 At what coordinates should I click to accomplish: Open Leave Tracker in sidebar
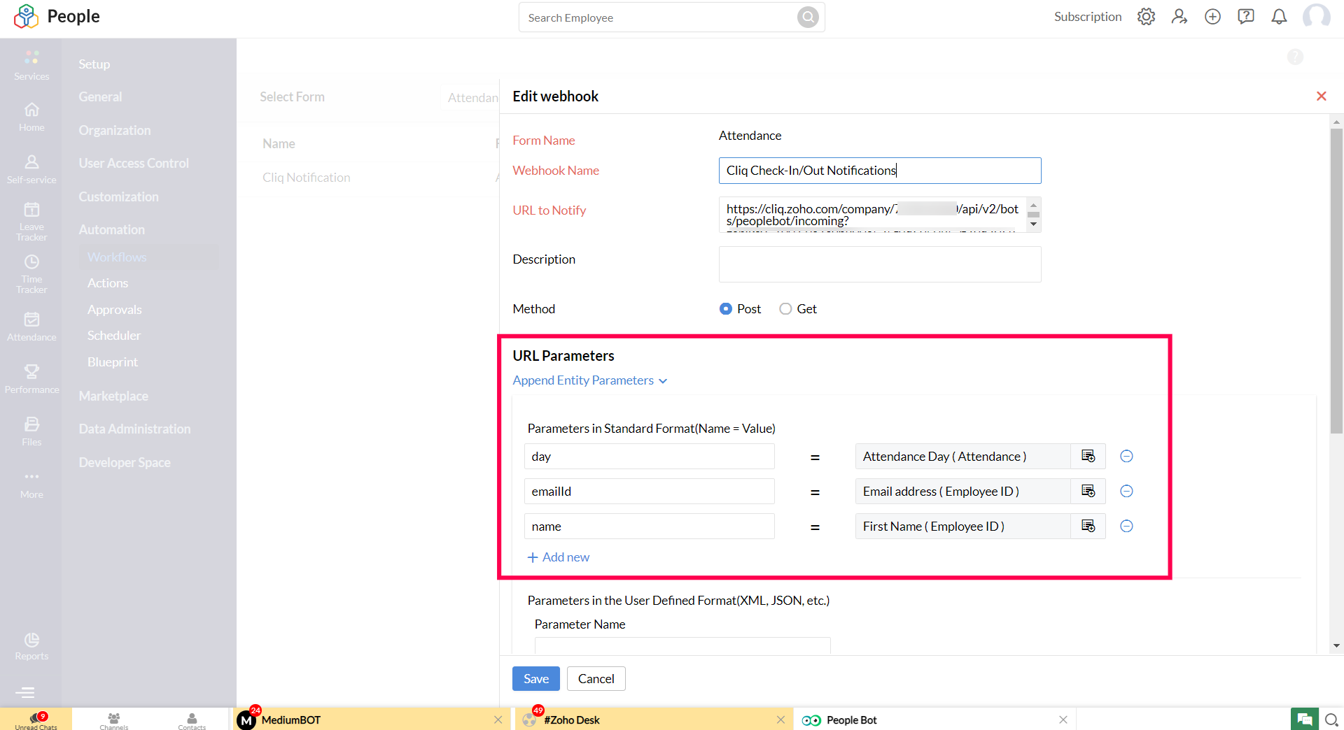click(31, 222)
